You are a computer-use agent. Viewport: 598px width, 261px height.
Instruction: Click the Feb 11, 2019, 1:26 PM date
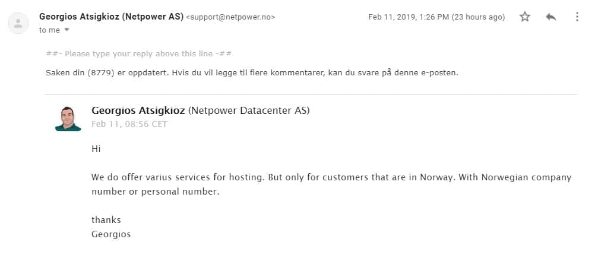coord(409,17)
